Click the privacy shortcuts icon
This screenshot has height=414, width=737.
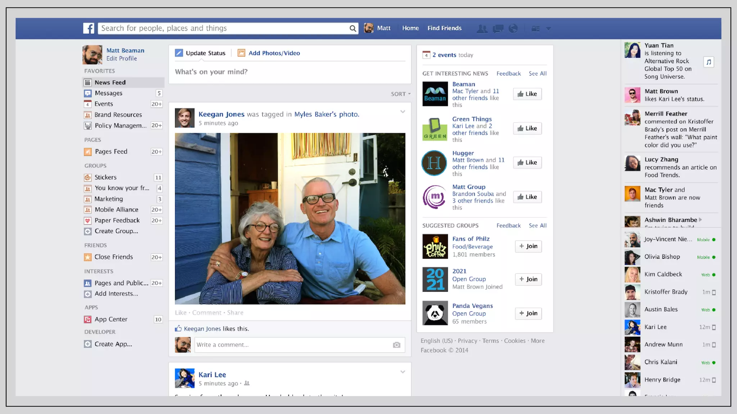click(x=535, y=29)
